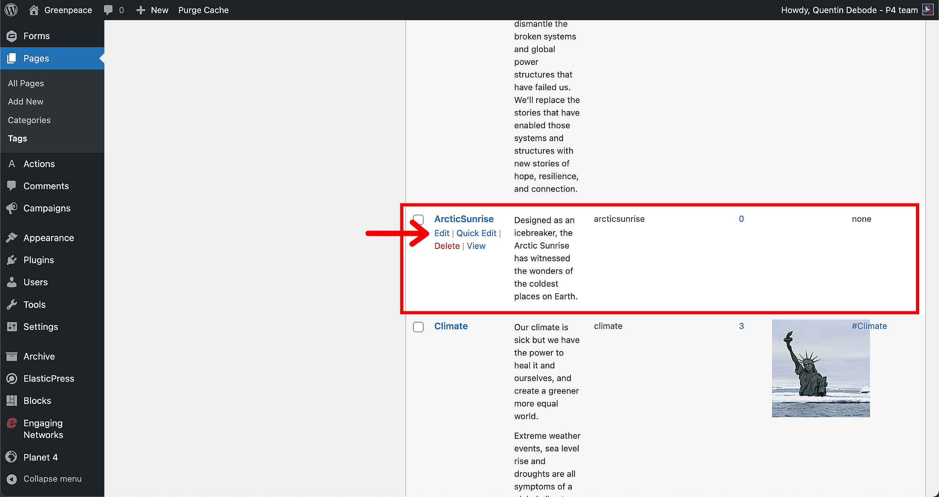Click the Climate count 3
The image size is (939, 497).
click(x=741, y=326)
